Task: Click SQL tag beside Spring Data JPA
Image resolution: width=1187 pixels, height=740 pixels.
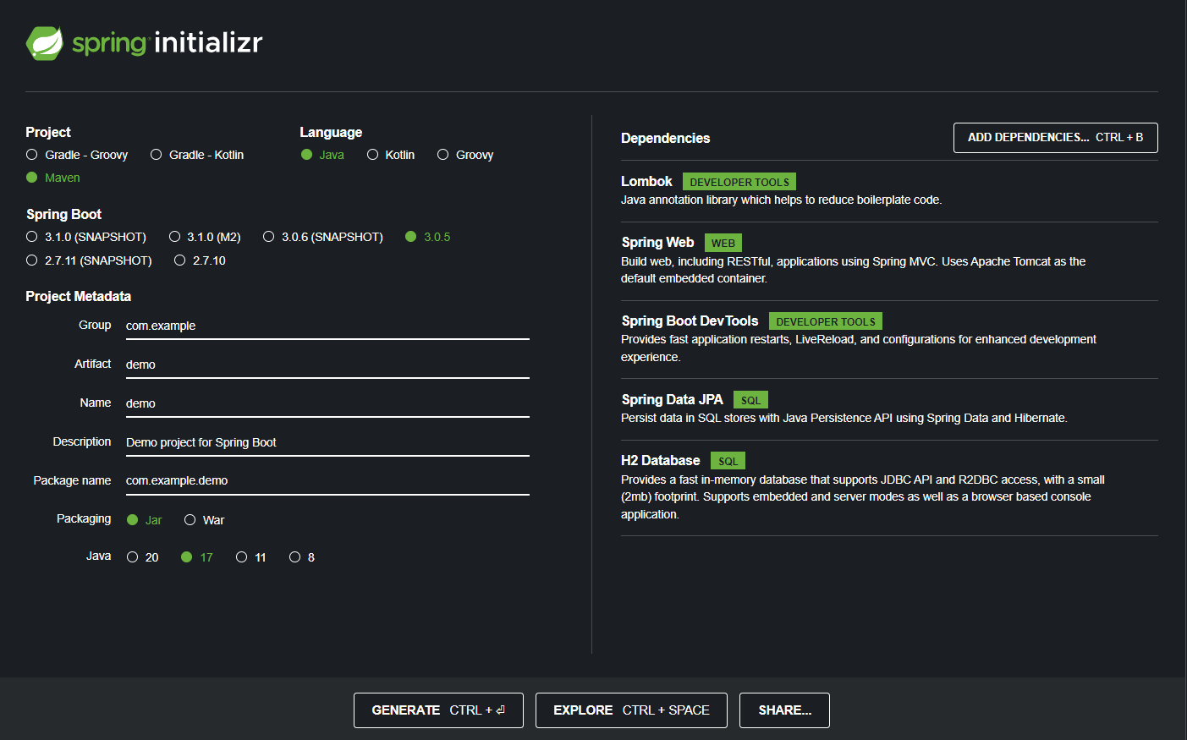Action: 750,400
